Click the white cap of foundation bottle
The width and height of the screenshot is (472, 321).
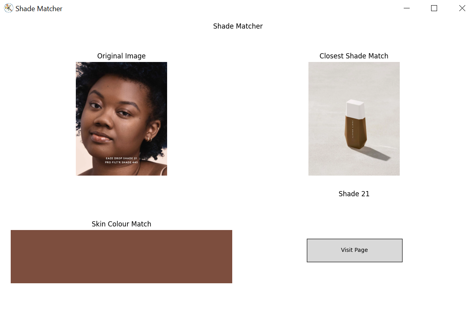pyautogui.click(x=355, y=109)
